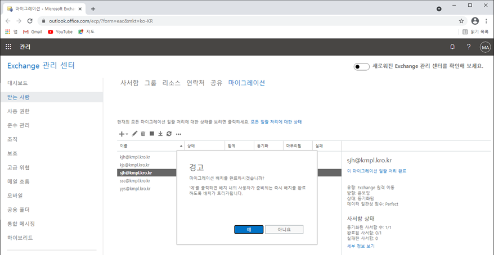The height and width of the screenshot is (255, 494).
Task: Open the more options ellipsis in toolbar
Action: point(178,134)
